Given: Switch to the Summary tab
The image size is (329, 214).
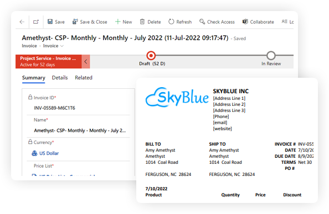Looking at the screenshot, I should click(x=34, y=78).
